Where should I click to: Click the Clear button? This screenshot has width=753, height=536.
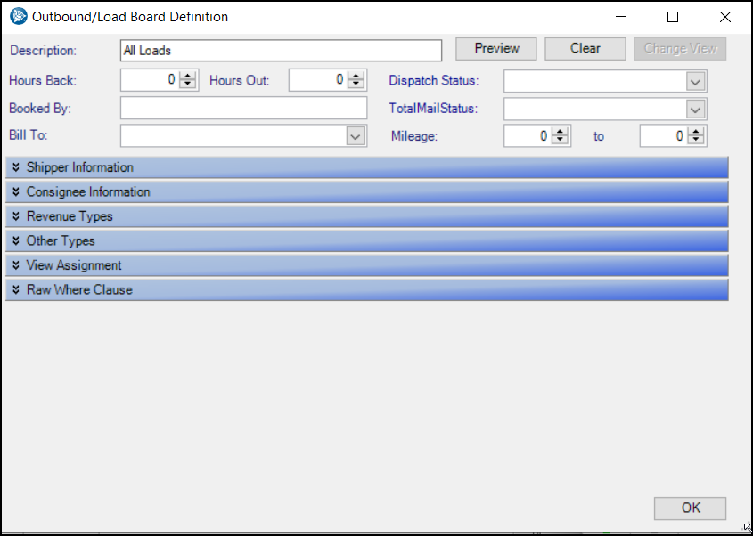pyautogui.click(x=585, y=48)
